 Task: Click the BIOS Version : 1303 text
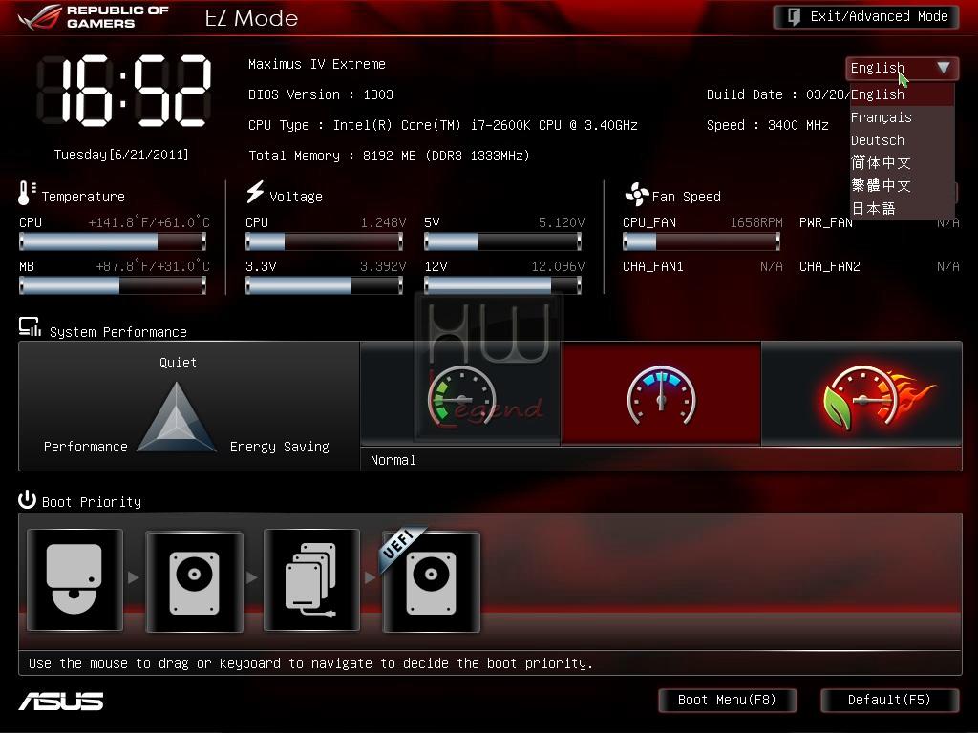pyautogui.click(x=321, y=94)
